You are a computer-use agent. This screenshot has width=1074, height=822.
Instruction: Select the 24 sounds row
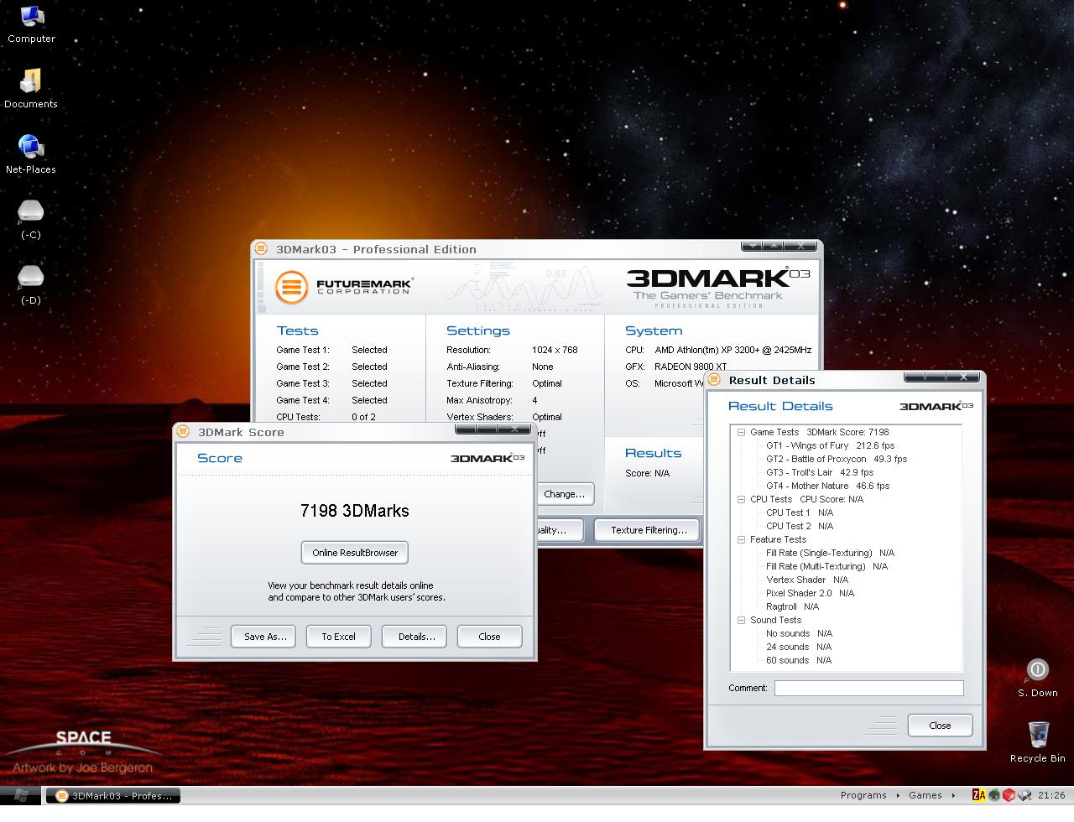(x=799, y=648)
